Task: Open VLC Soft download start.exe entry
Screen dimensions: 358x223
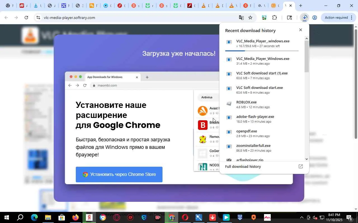Action: [x=262, y=90]
